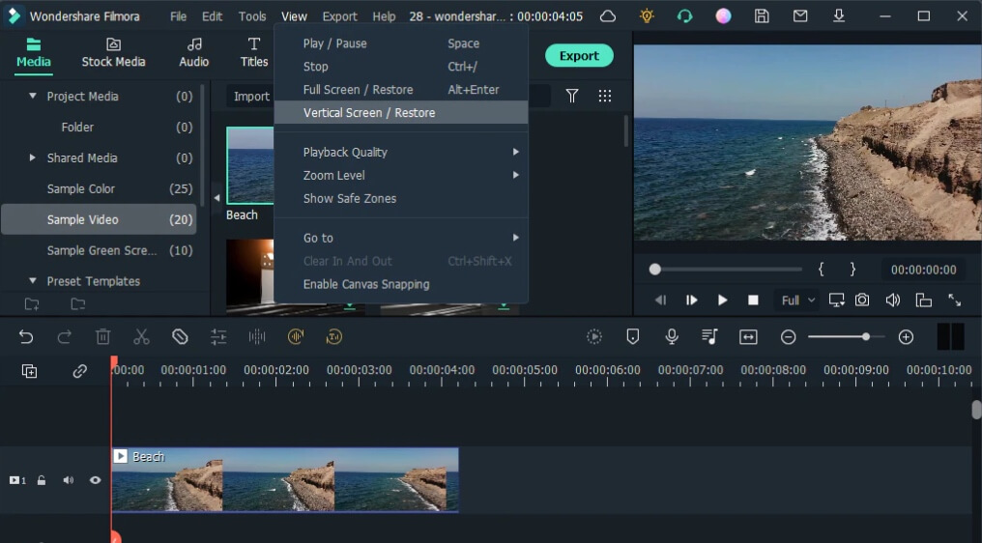Screen dimensions: 982x543
Task: Expand the Zoom Level submenu
Action: pyautogui.click(x=401, y=175)
